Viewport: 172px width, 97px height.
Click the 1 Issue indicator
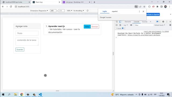coord(120,28)
